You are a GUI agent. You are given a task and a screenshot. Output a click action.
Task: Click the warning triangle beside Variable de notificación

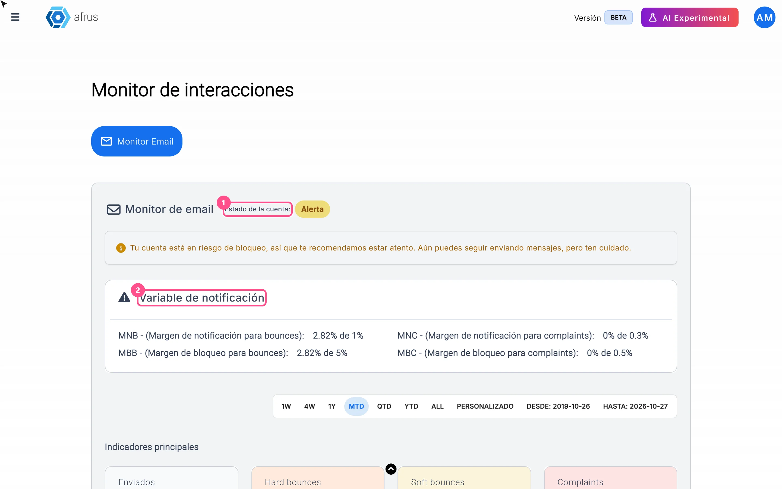(x=124, y=297)
